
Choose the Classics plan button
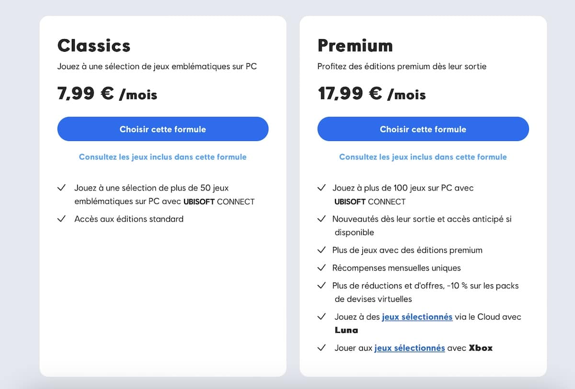click(x=163, y=129)
